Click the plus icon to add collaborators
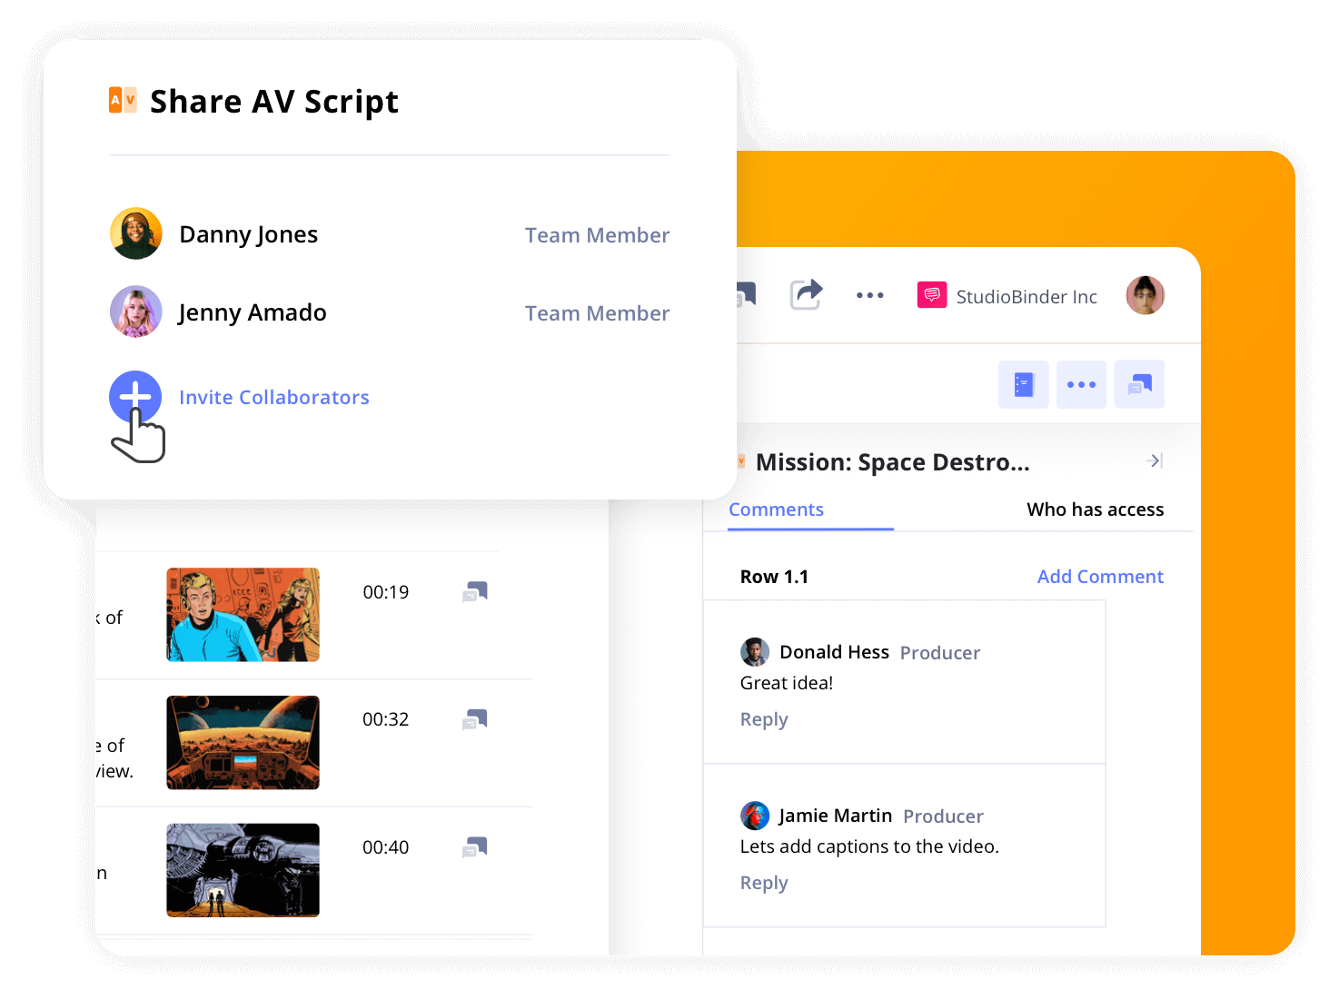The image size is (1339, 999). pos(135,397)
